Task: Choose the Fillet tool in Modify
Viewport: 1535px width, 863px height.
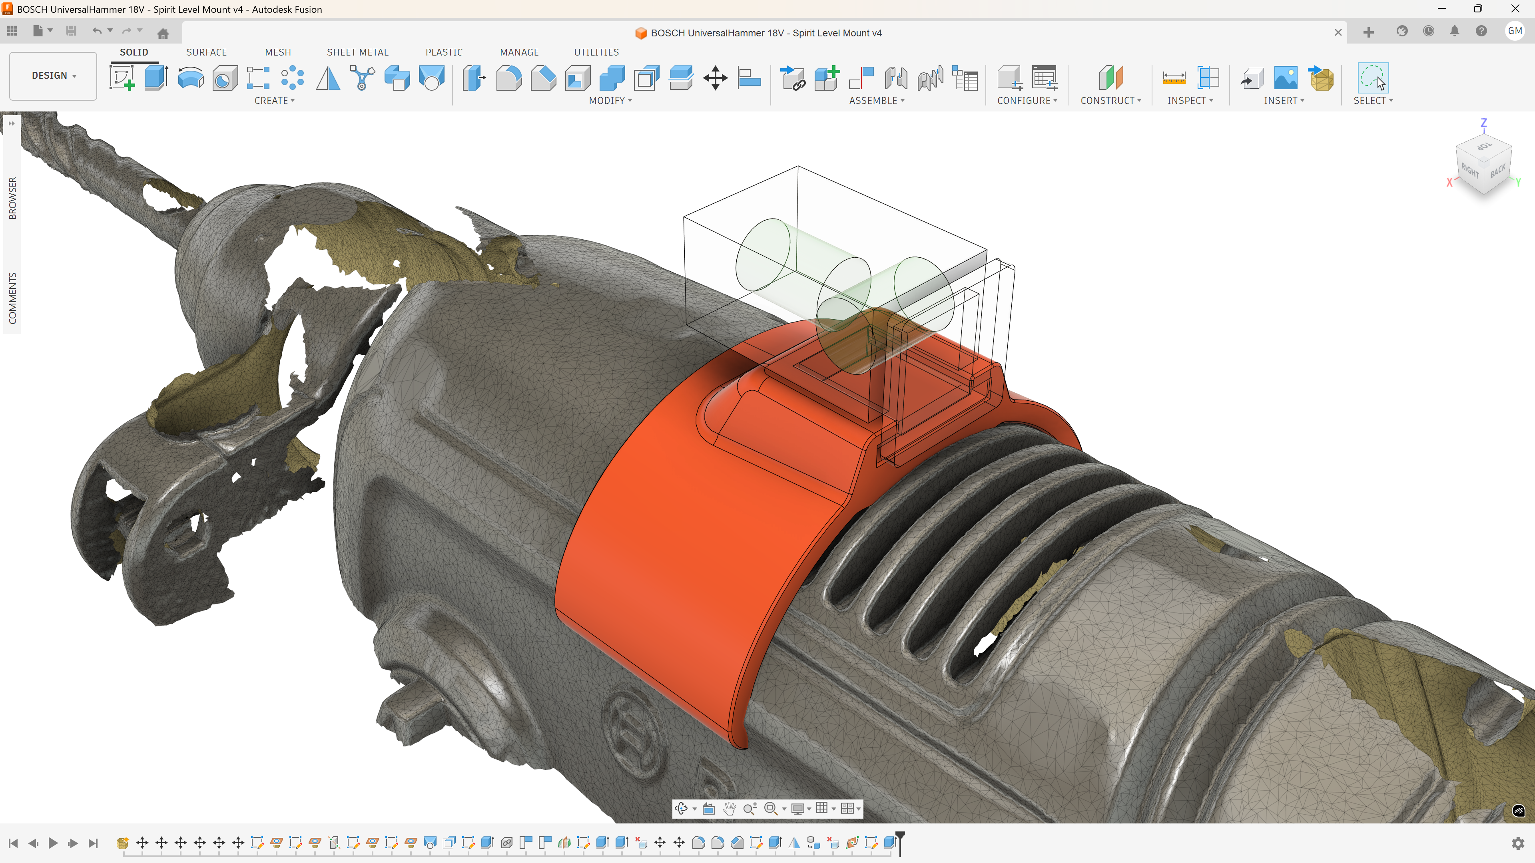Action: [x=508, y=78]
